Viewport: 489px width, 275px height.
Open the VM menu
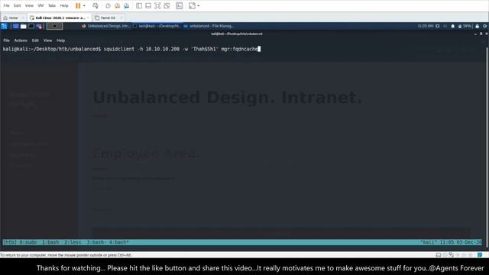coord(40,5)
